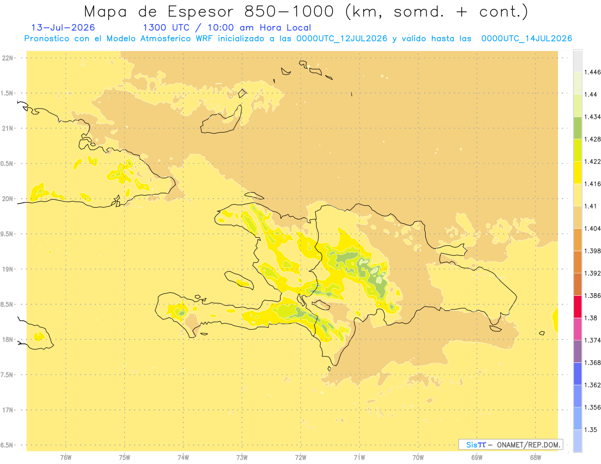Image resolution: width=601 pixels, height=464 pixels.
Task: Click the "1.416" color bar value
Action: pyautogui.click(x=592, y=184)
